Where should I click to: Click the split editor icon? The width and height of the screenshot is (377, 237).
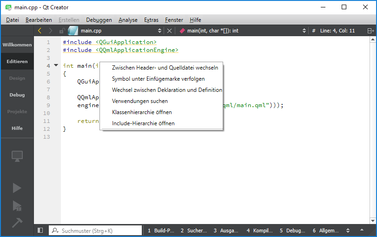pos(370,31)
